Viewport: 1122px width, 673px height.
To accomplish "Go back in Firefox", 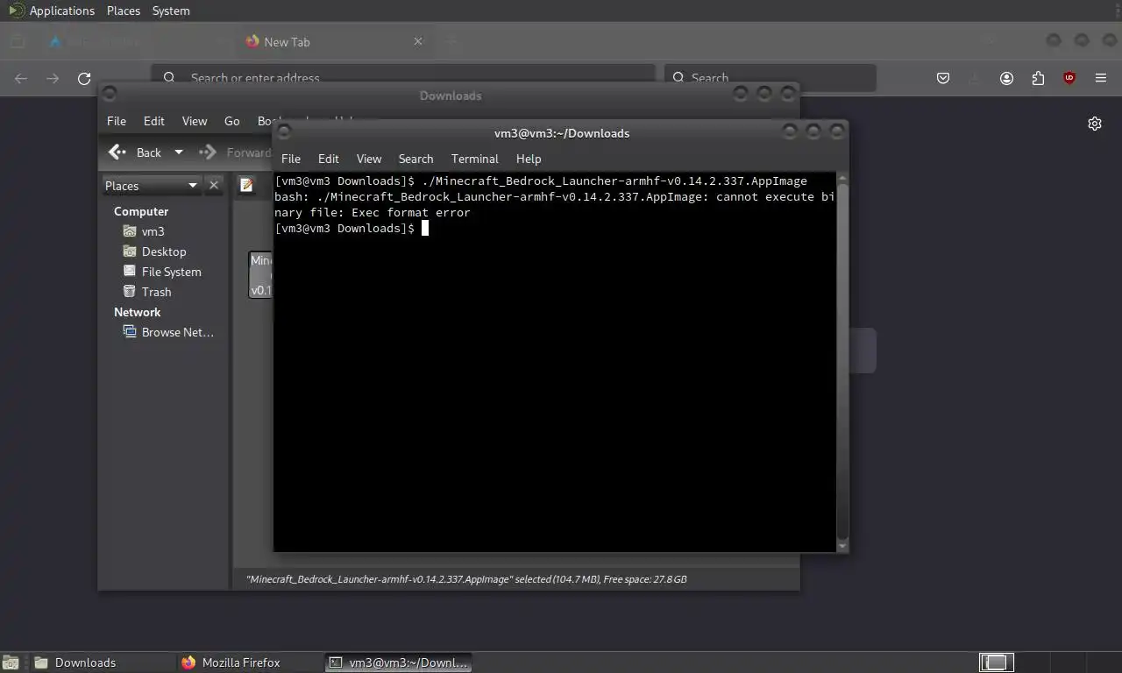I will [x=21, y=78].
